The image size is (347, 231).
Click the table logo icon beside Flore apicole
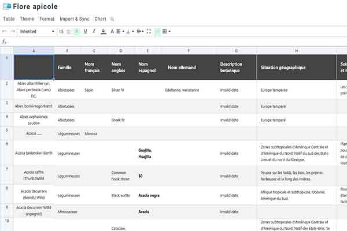pos(6,6)
